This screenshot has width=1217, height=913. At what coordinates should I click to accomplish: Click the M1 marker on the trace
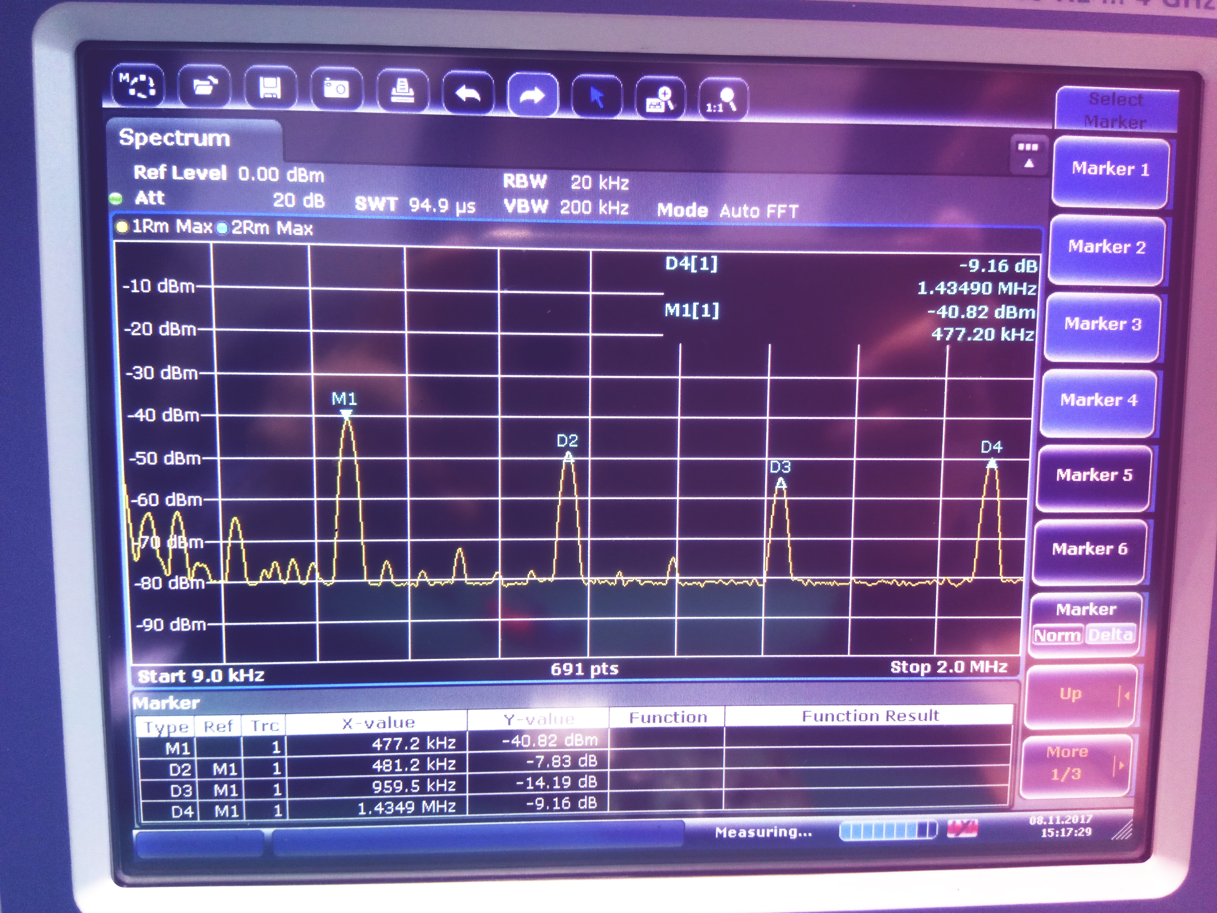pyautogui.click(x=346, y=415)
